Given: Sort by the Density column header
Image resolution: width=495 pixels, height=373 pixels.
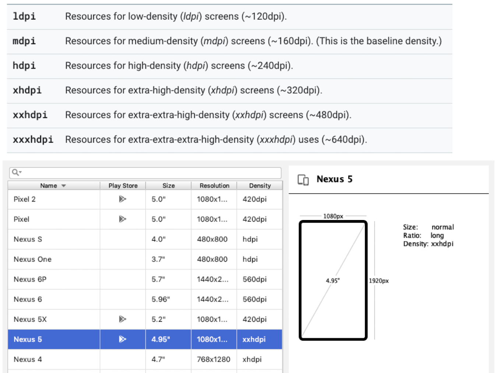Looking at the screenshot, I should tap(260, 185).
